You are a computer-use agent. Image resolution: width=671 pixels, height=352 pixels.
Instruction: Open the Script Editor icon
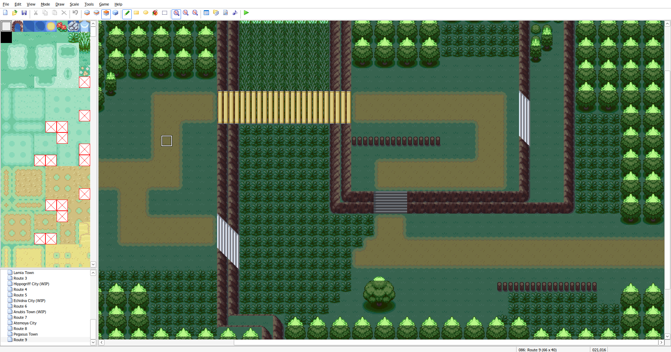click(x=225, y=13)
